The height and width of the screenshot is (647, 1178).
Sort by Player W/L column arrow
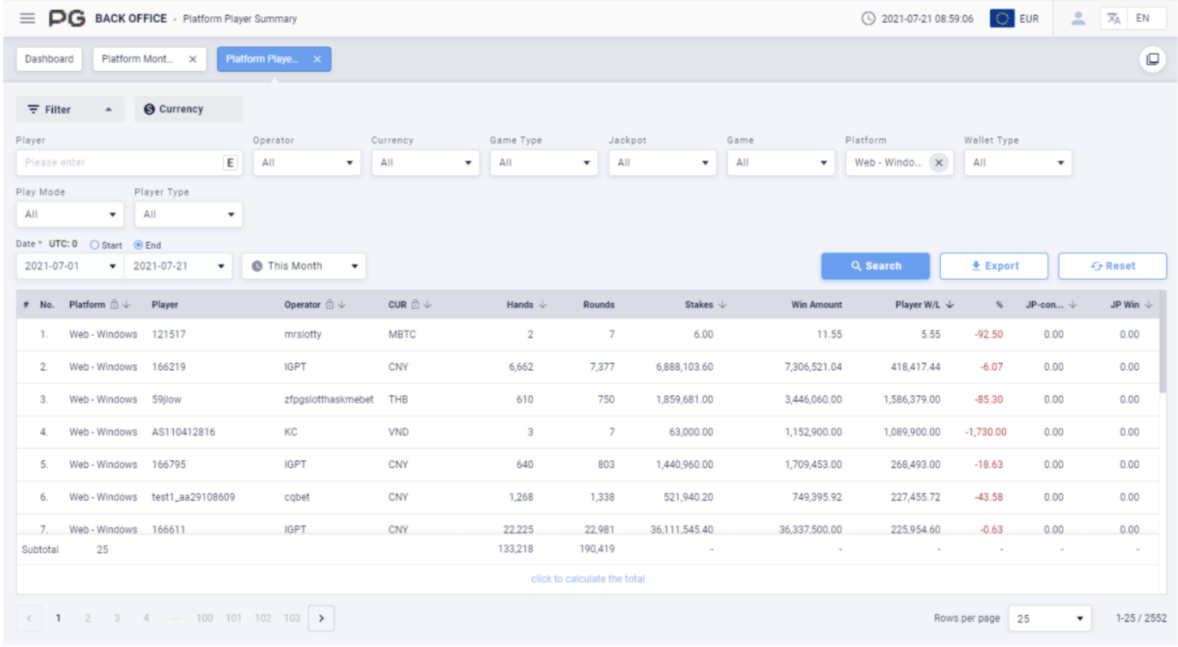(x=950, y=305)
